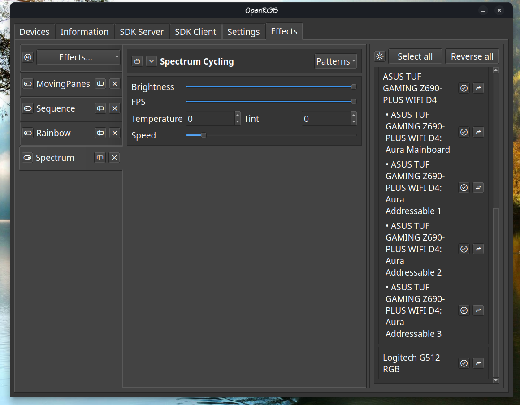
Task: Click the device list scrollbar up arrow
Action: [x=496, y=70]
